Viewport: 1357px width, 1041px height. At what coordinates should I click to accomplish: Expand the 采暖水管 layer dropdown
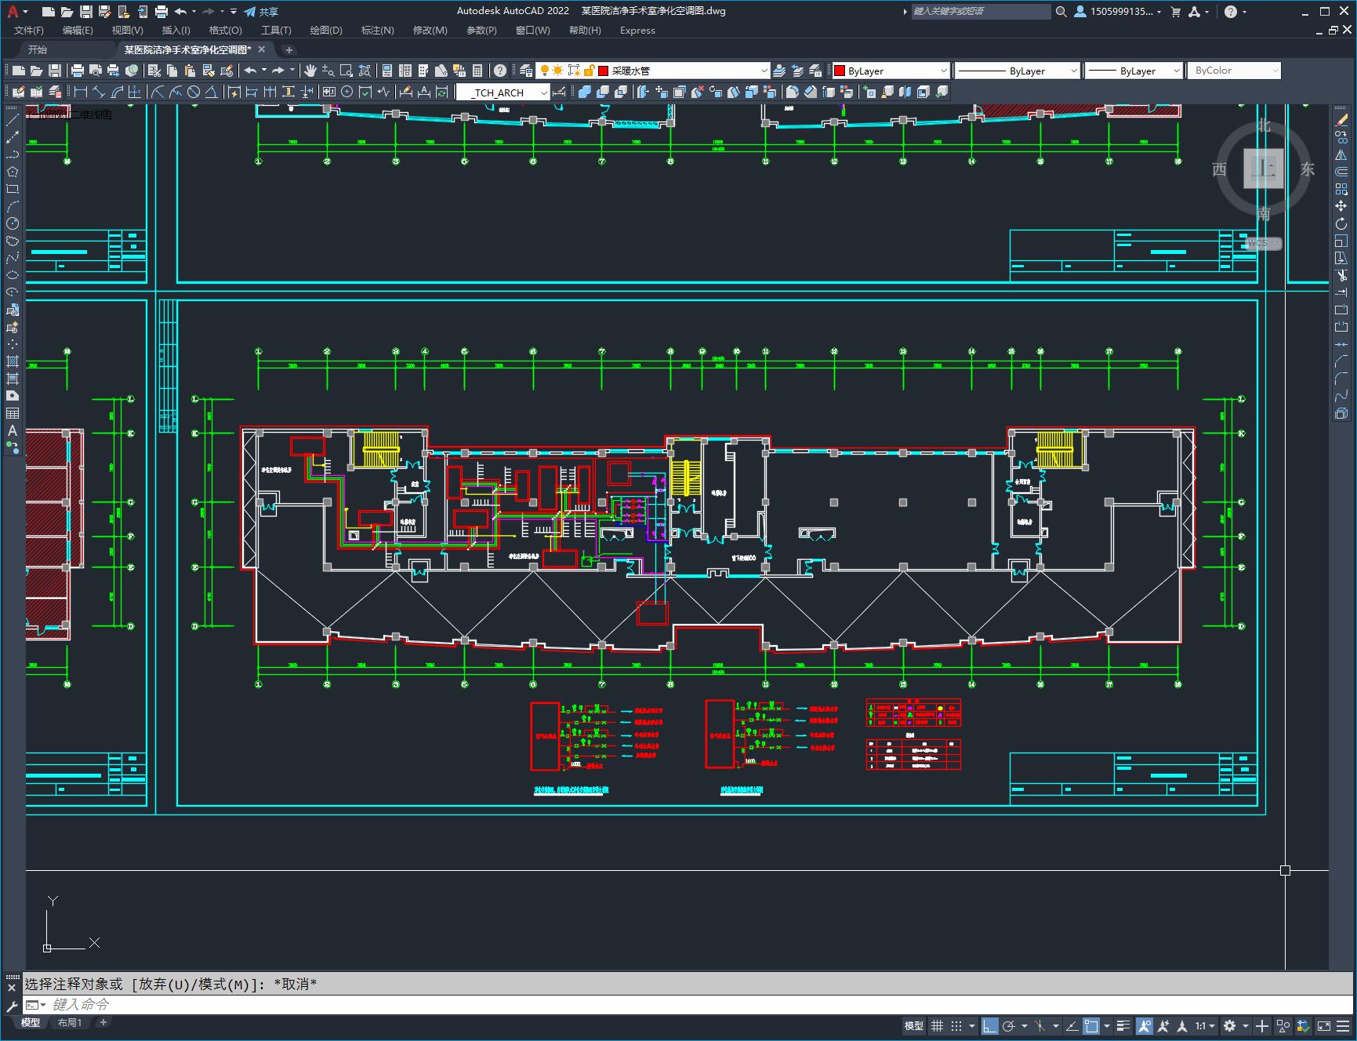[764, 71]
